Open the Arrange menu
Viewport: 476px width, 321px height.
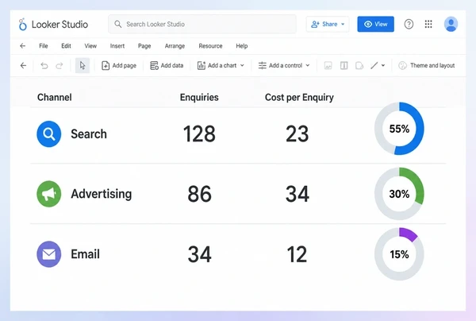click(175, 46)
